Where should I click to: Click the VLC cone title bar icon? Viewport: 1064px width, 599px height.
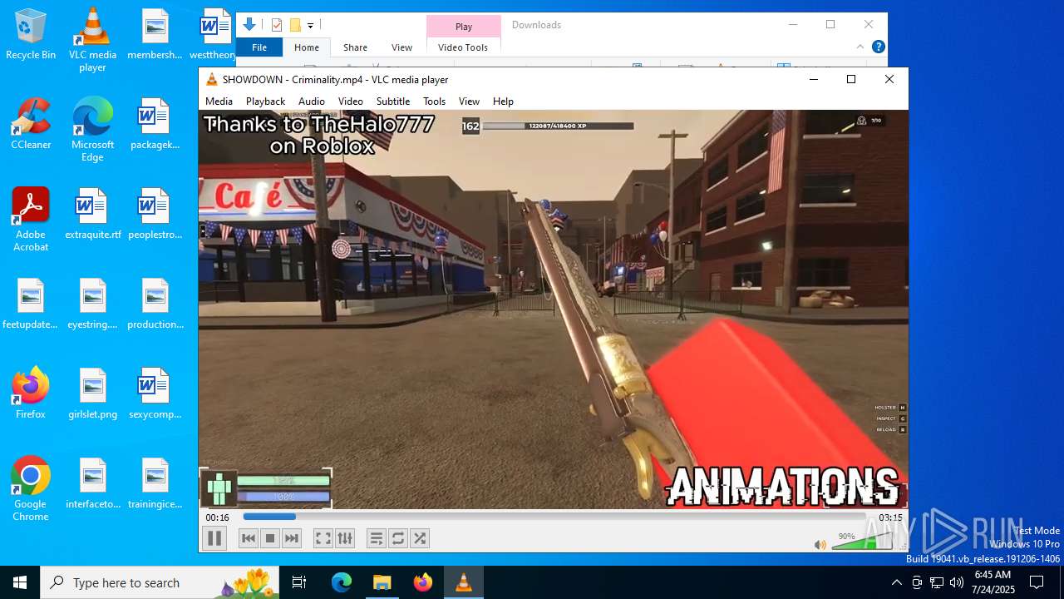[x=212, y=80]
